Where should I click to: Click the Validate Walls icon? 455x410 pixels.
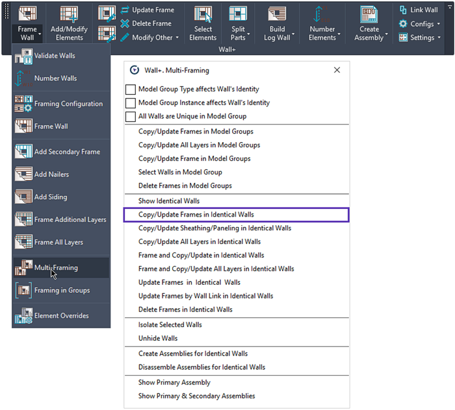[23, 56]
